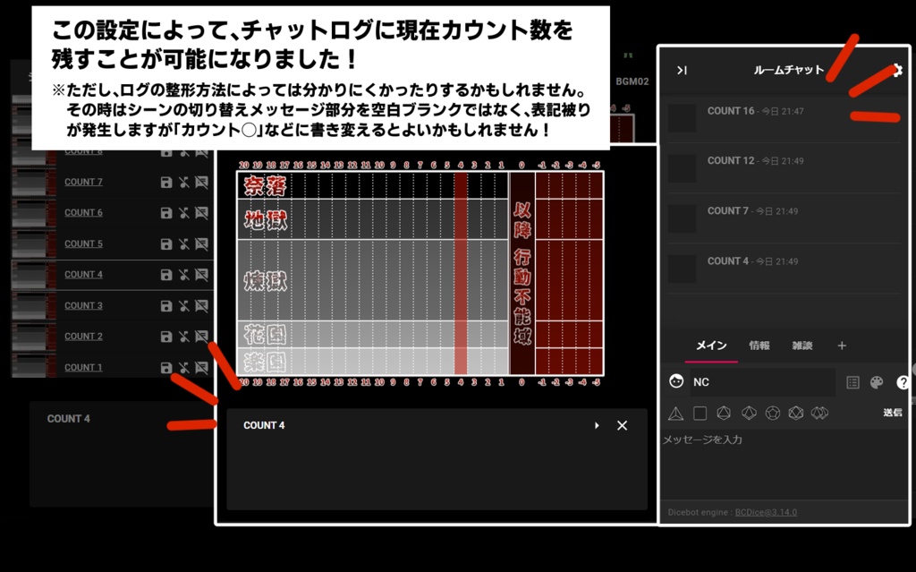
Task: Expand the COUNT 4 scene bar arrow
Action: (x=597, y=425)
